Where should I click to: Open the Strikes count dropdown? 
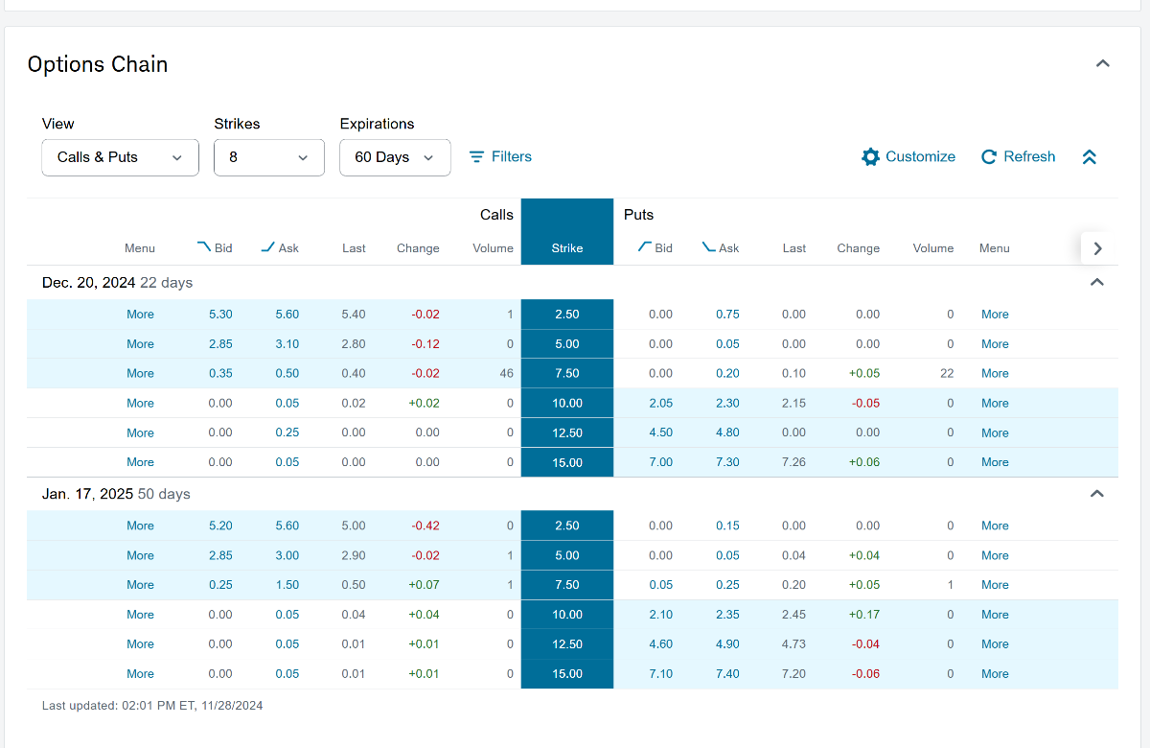[x=268, y=157]
